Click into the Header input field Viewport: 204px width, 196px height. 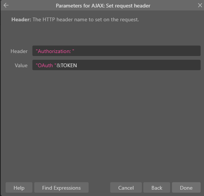(117, 51)
